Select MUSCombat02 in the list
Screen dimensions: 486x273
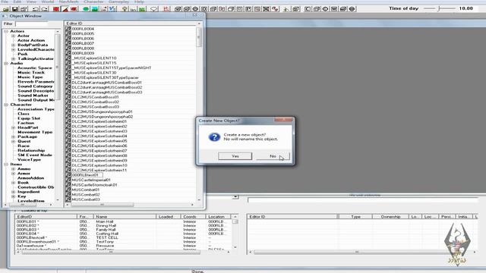86,195
